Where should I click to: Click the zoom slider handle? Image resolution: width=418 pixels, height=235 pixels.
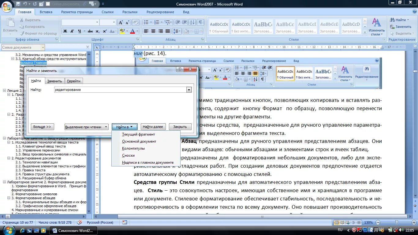397,222
